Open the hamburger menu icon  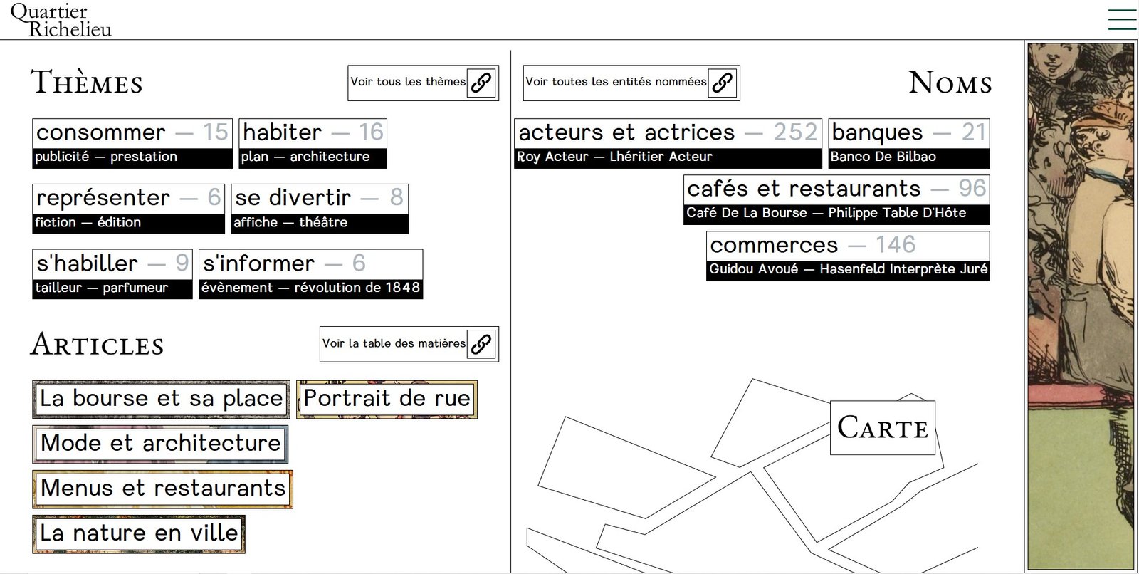(x=1122, y=19)
